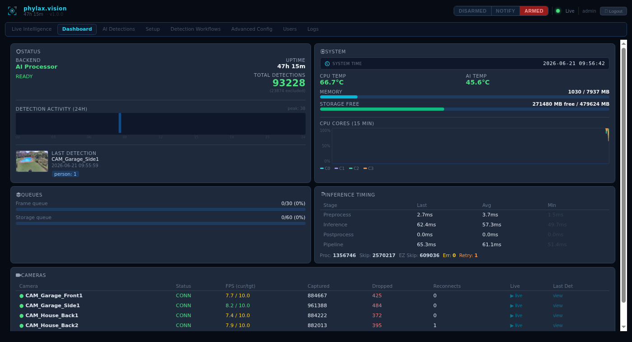The height and width of the screenshot is (342, 632).
Task: Switch to the AI Detections tab
Action: [119, 29]
